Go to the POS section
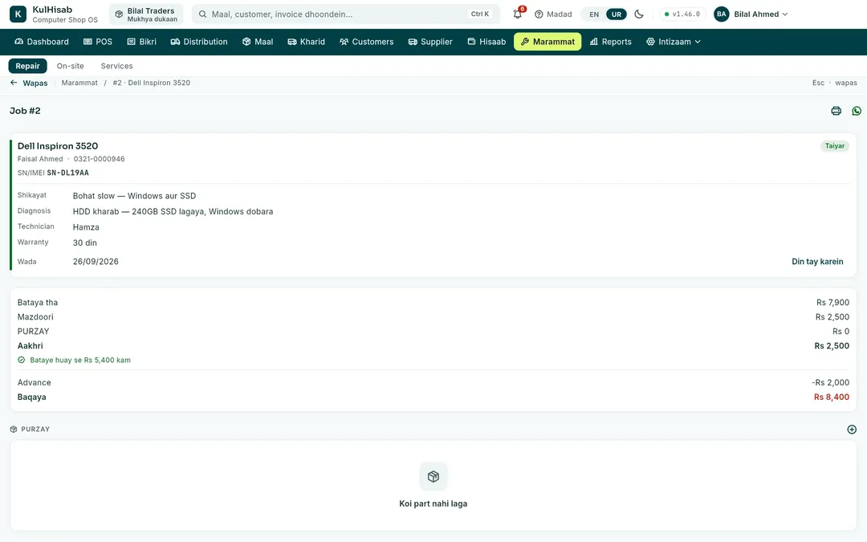This screenshot has width=867, height=542. pos(98,42)
